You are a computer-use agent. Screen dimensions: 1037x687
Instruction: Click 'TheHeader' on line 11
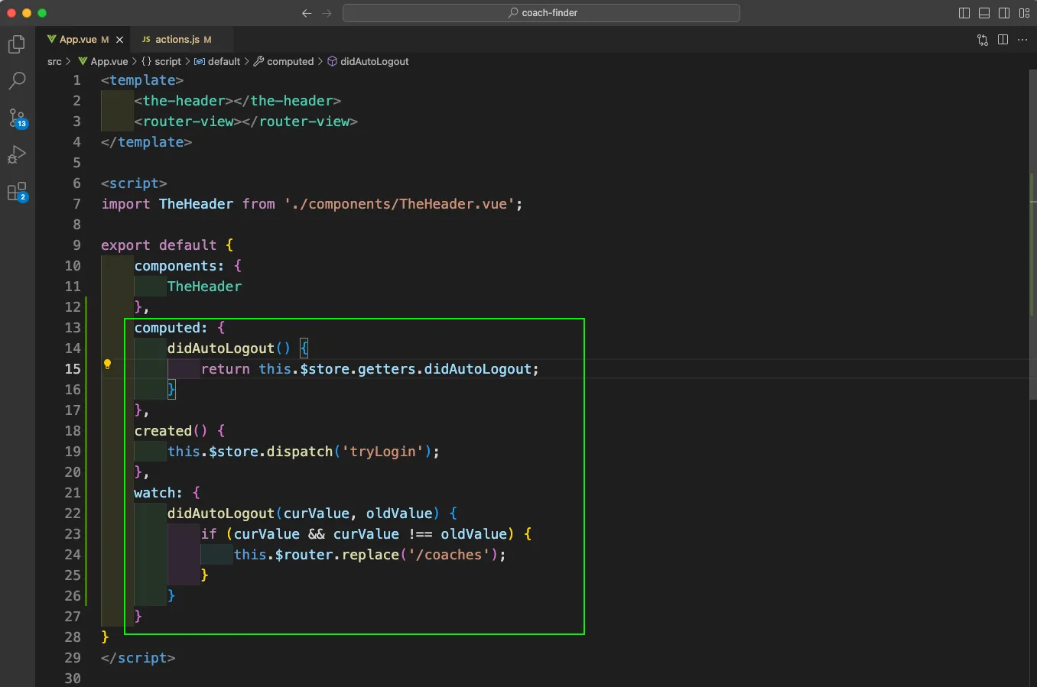204,287
